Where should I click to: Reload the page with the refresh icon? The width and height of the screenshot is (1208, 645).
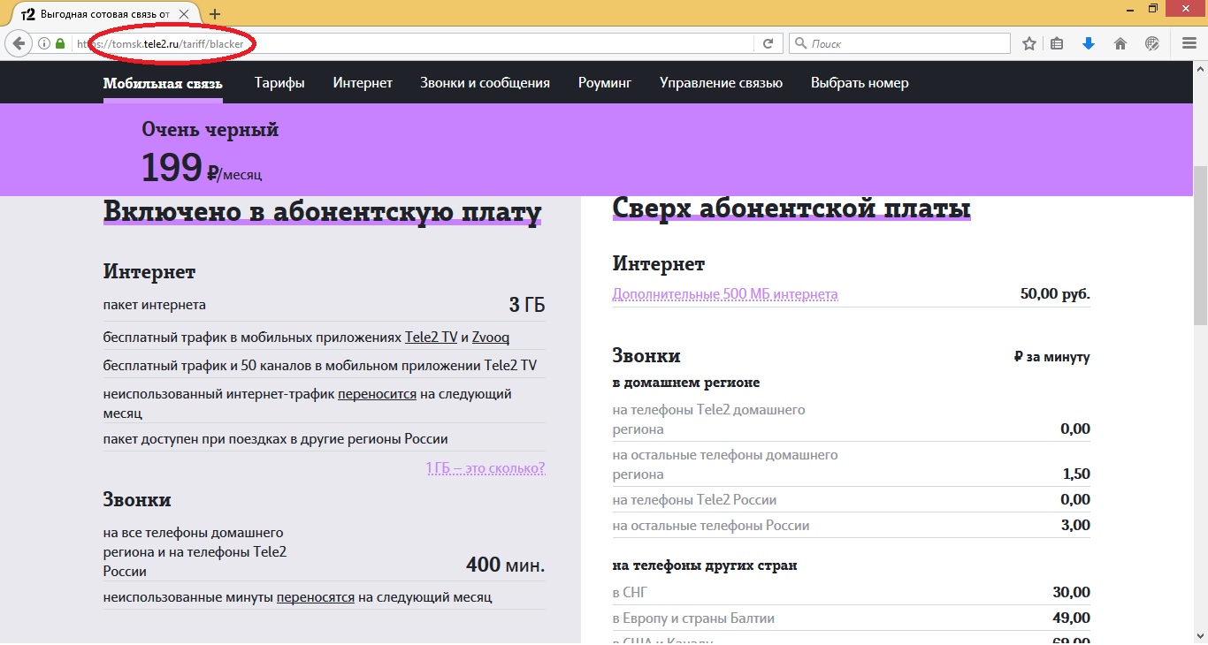tap(768, 43)
